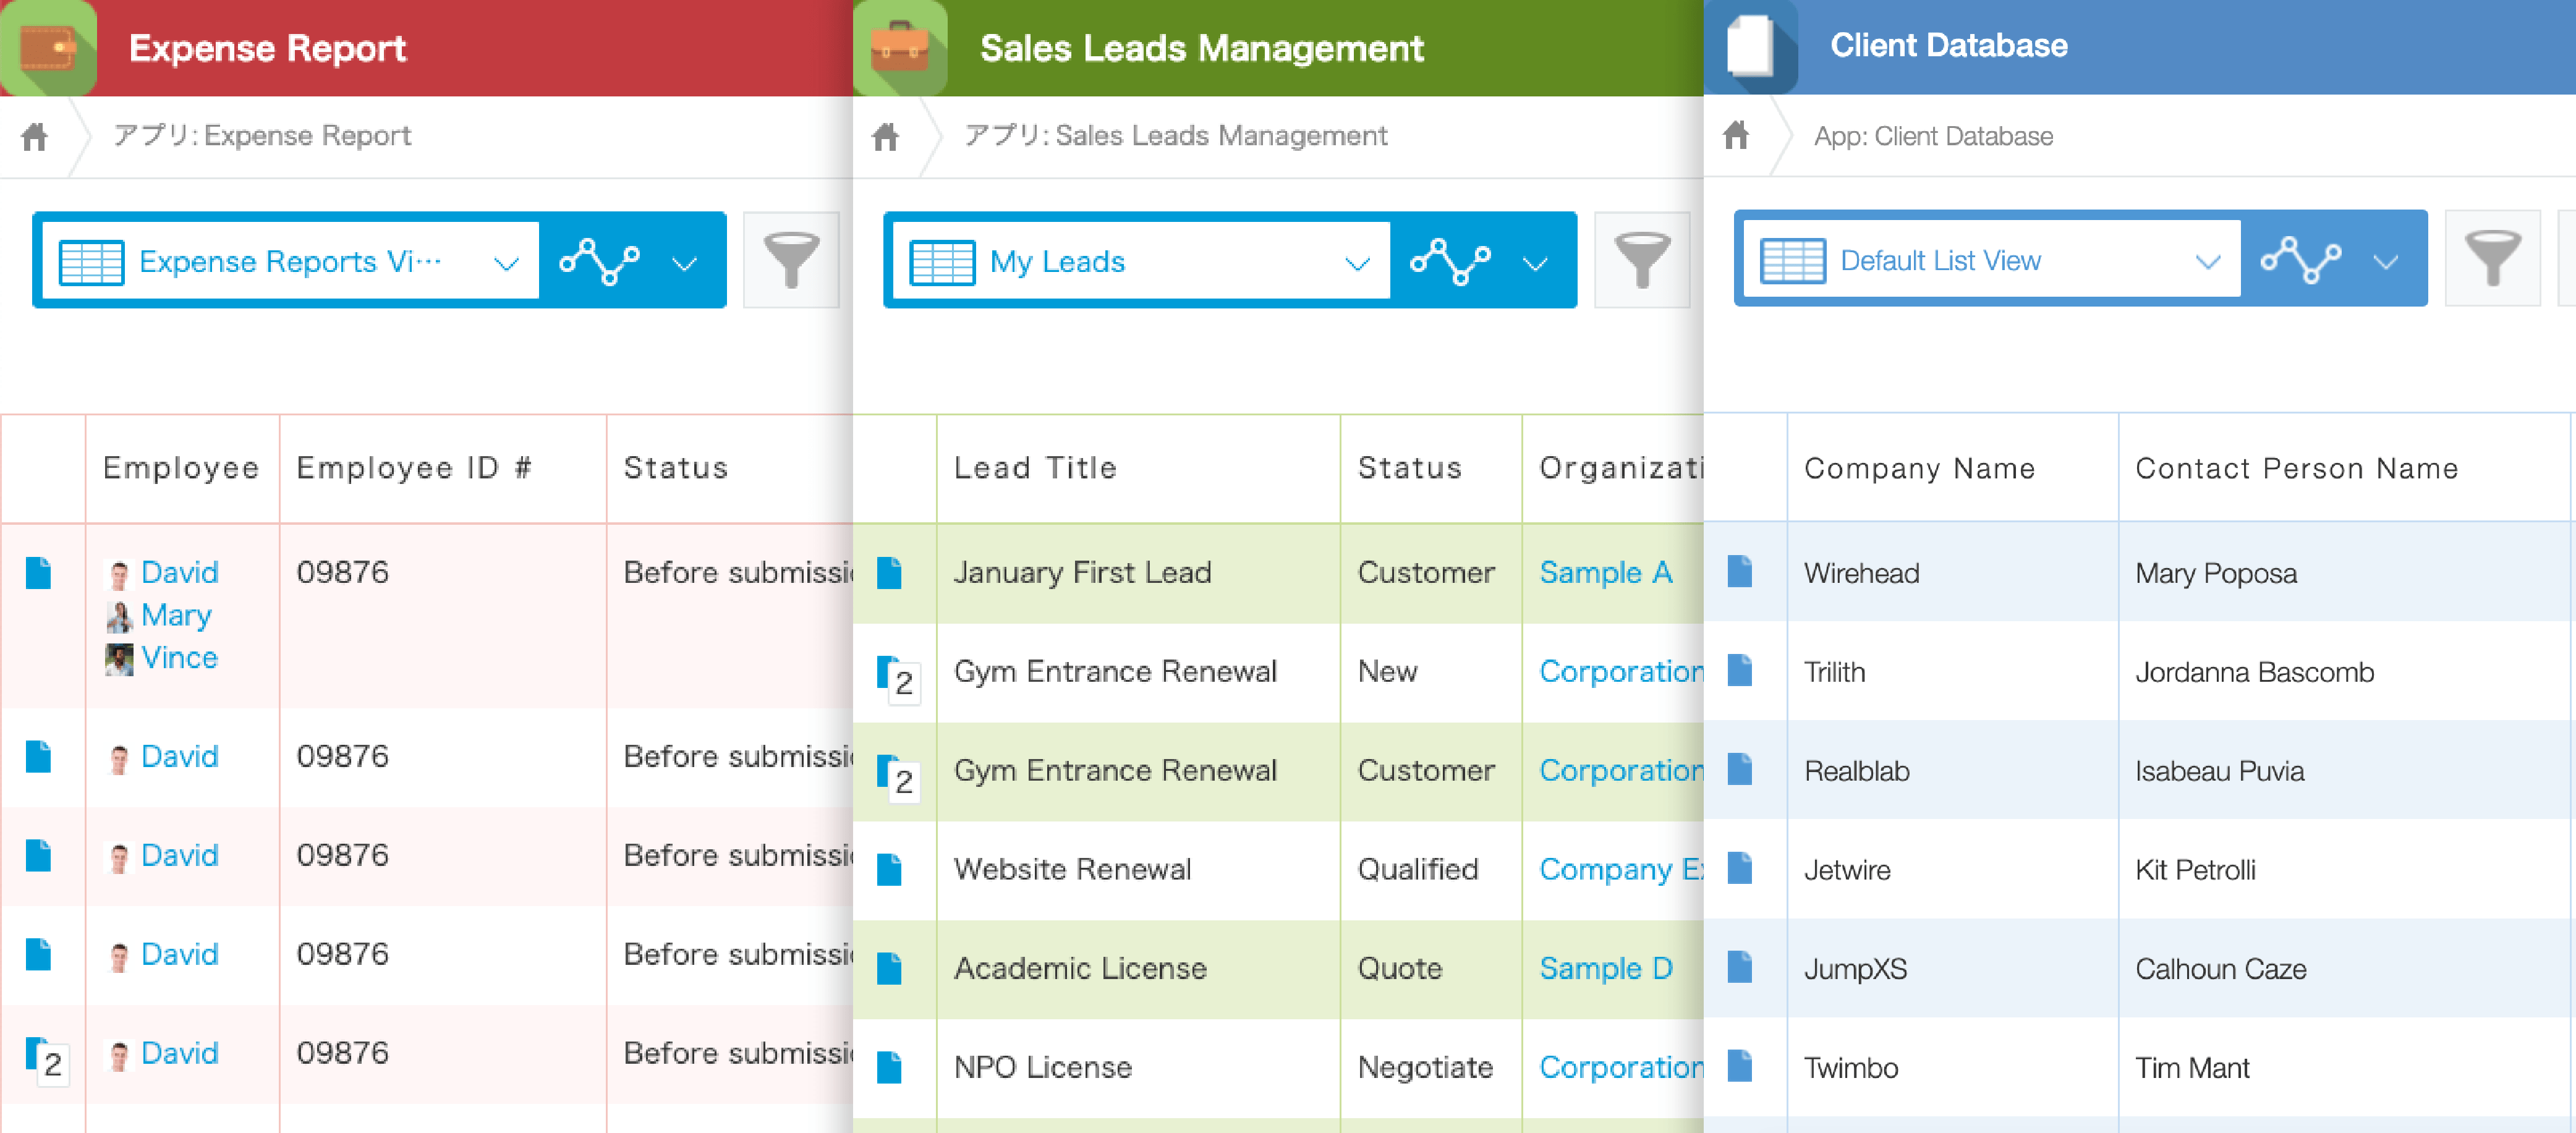The height and width of the screenshot is (1133, 2576).
Task: Expand the Default List View dropdown
Action: click(2207, 261)
